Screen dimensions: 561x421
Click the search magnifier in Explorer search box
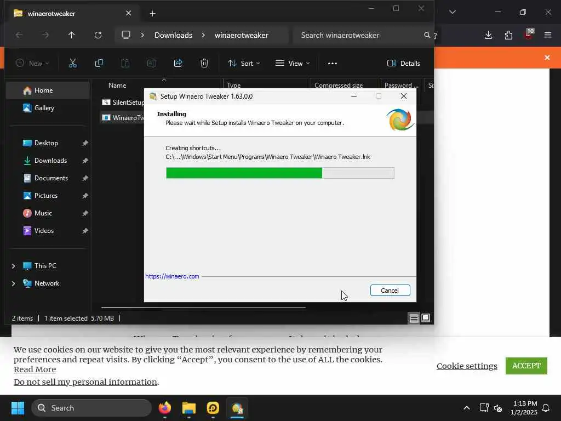(x=427, y=35)
